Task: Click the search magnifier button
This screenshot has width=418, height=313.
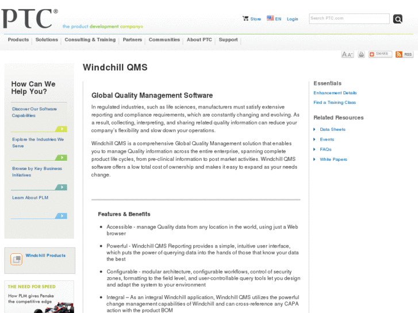Action: click(397, 19)
